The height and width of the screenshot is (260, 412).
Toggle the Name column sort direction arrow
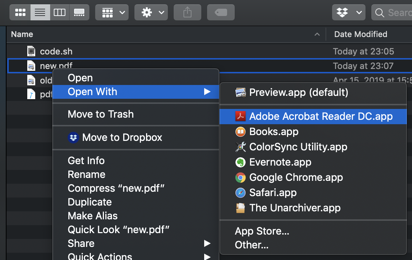(x=317, y=34)
